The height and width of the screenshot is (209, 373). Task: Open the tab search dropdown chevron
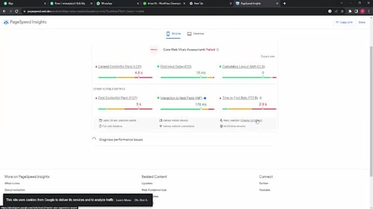click(342, 3)
